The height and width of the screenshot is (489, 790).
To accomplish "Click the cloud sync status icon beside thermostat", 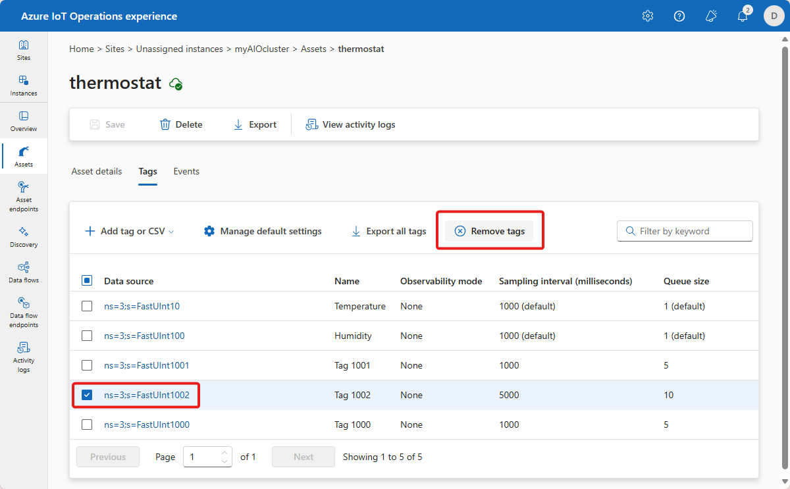I will pyautogui.click(x=176, y=84).
